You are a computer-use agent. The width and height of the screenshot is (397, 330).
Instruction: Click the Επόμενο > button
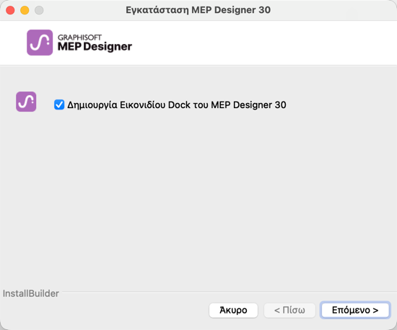pyautogui.click(x=355, y=310)
